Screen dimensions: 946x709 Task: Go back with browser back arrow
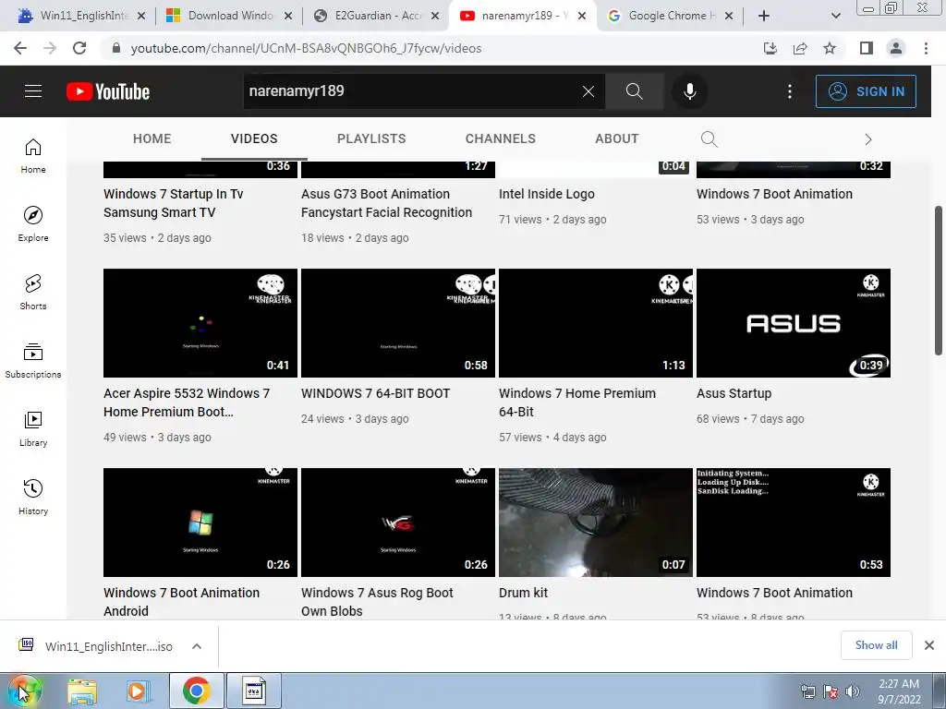click(20, 48)
